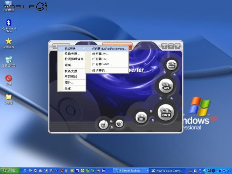Select the yellow star 文件資料 desktop icon

tap(9, 43)
